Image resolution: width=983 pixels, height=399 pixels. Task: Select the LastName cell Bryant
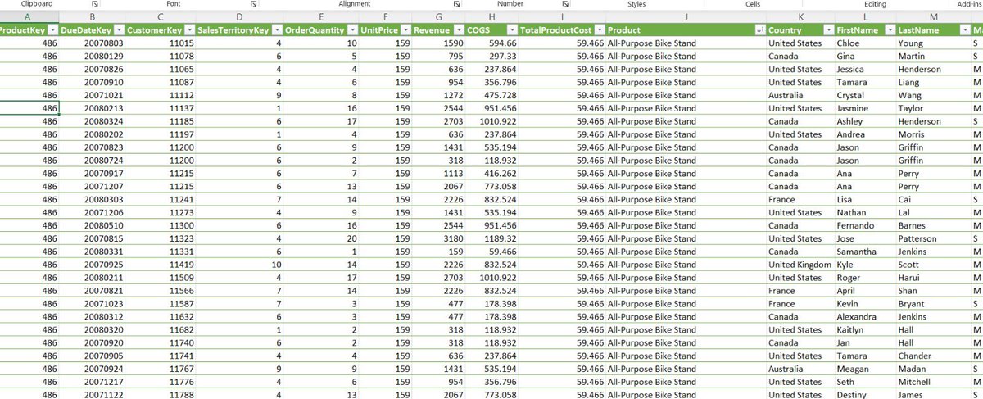[x=933, y=304]
